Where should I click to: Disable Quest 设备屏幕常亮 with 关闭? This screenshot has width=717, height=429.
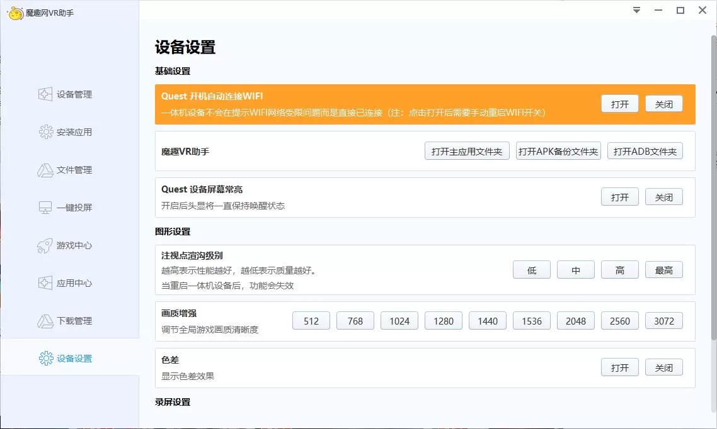664,197
